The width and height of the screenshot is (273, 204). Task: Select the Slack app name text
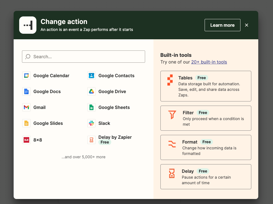pos(104,123)
